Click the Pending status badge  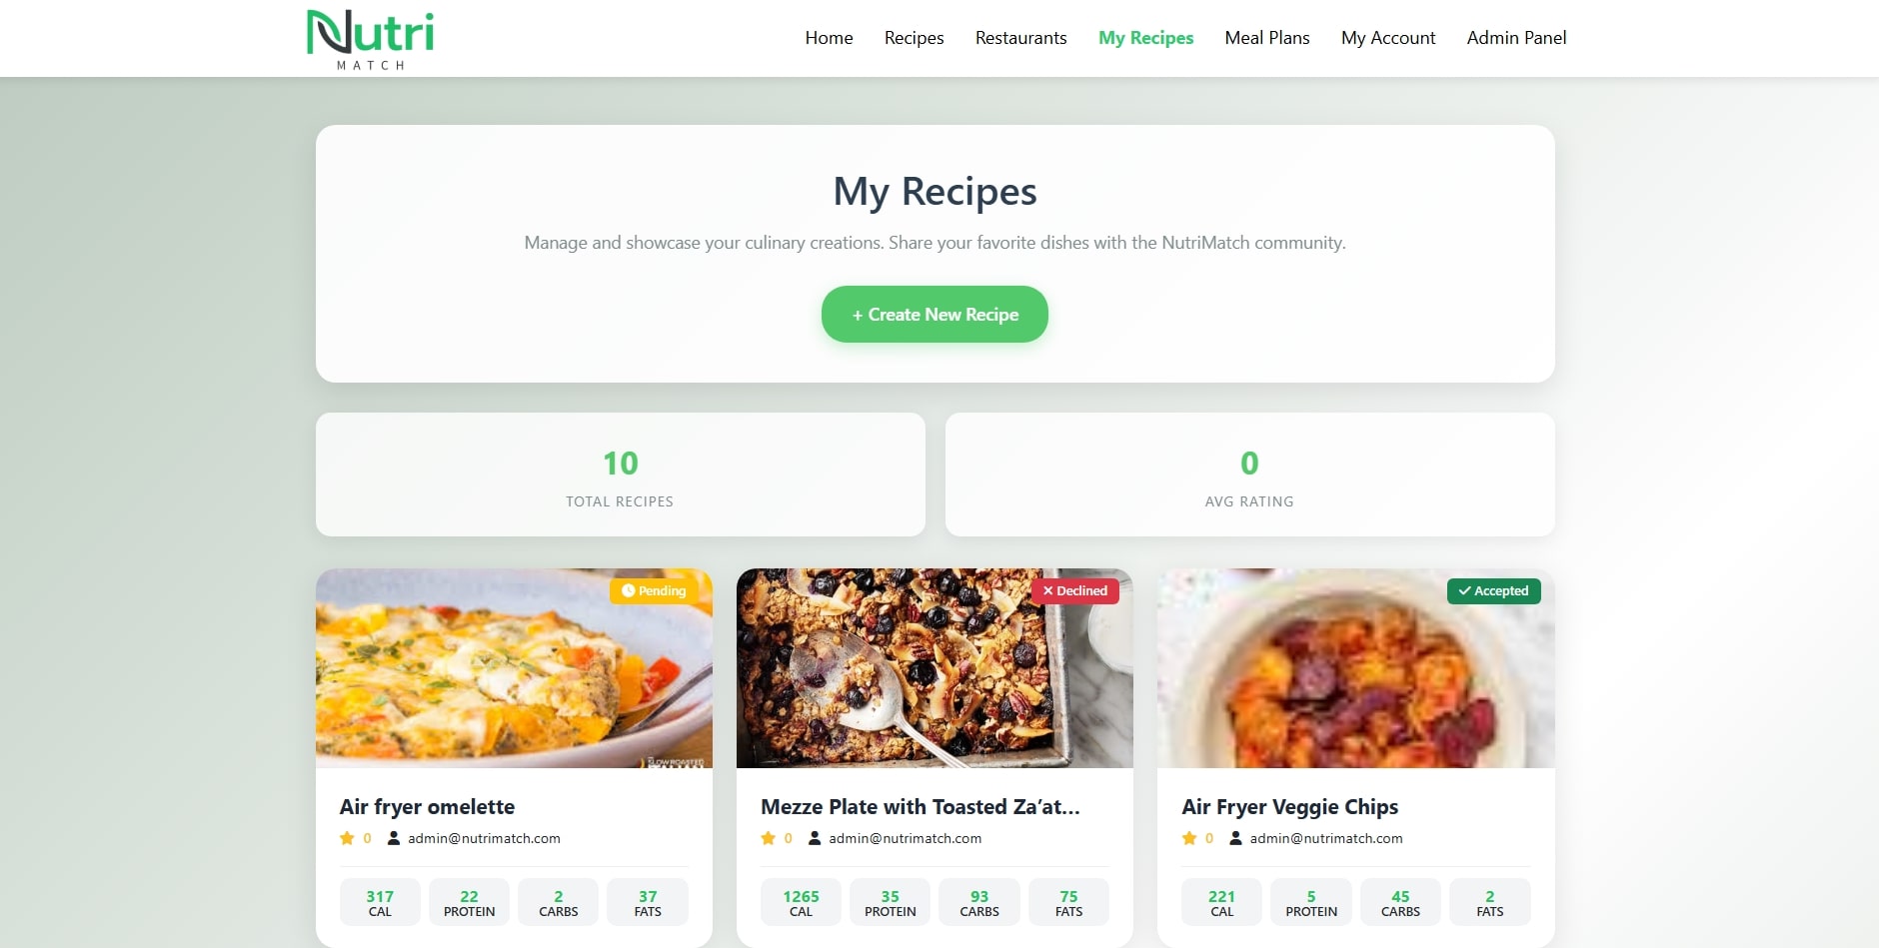655,590
